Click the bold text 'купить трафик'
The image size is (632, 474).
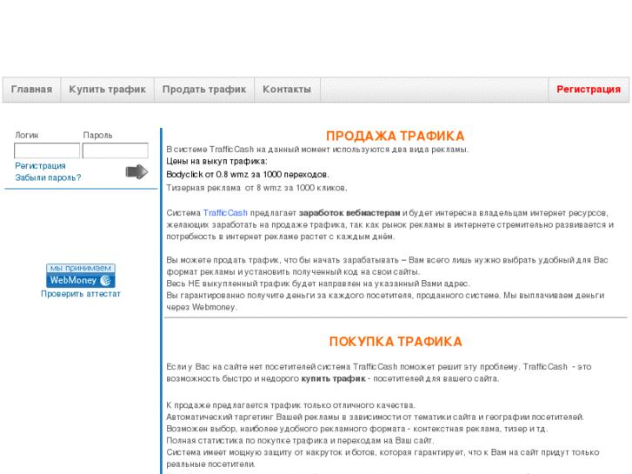333,379
